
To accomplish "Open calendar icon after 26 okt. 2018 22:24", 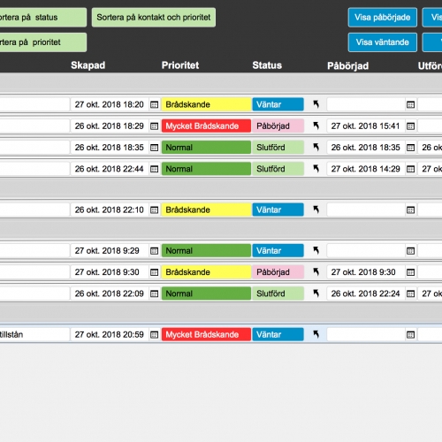I will pos(410,293).
